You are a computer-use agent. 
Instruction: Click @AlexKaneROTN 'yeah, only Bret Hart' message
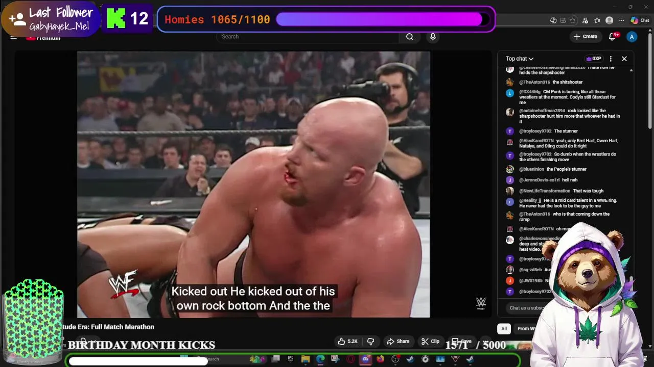pos(569,143)
